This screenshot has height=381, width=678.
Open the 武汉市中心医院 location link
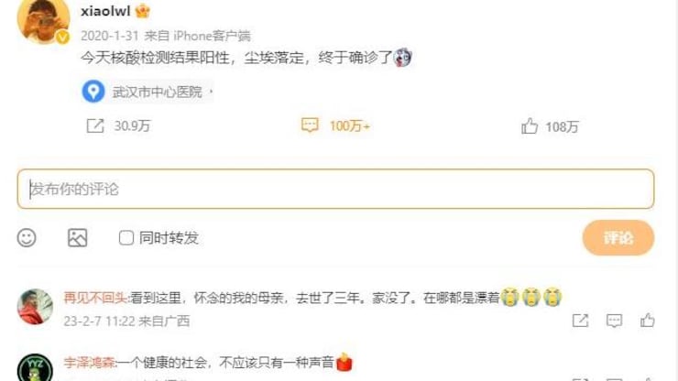coord(157,92)
